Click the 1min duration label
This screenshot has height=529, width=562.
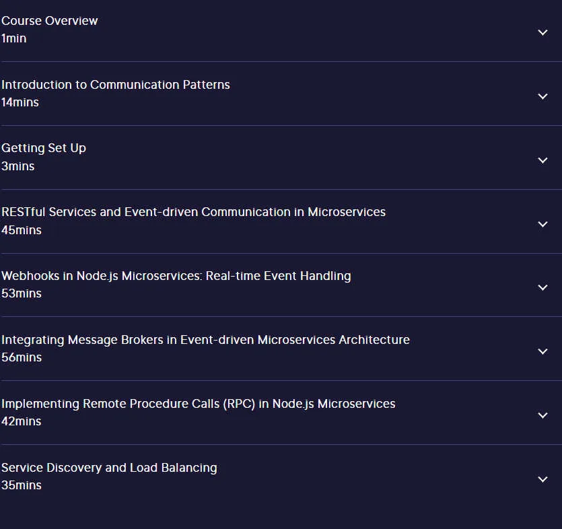tap(13, 38)
